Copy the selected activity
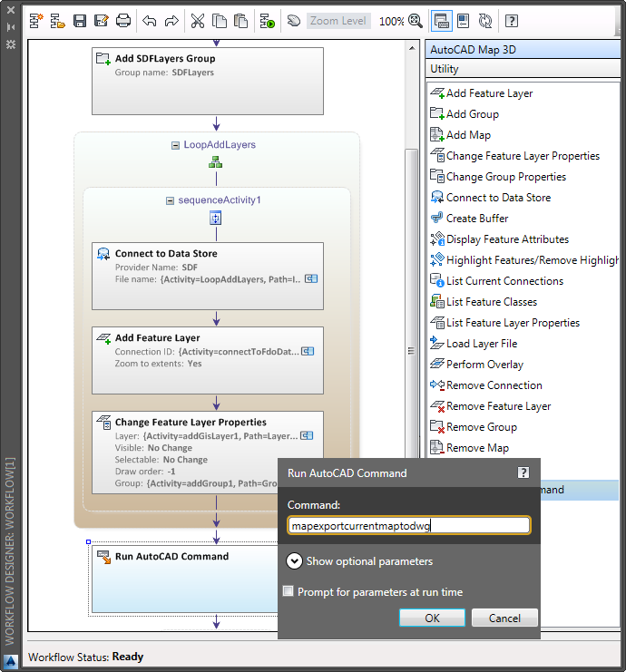The image size is (626, 672). (220, 21)
